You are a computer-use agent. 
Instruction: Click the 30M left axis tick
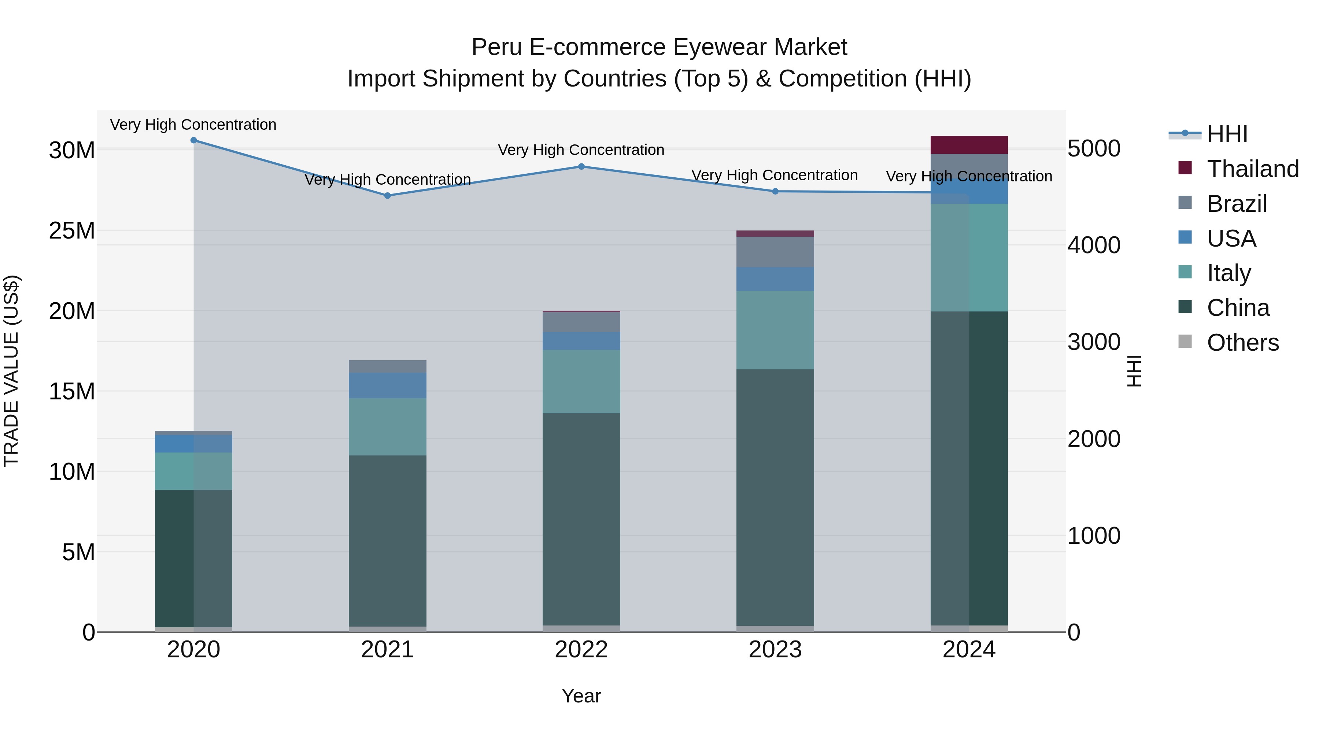coord(72,151)
